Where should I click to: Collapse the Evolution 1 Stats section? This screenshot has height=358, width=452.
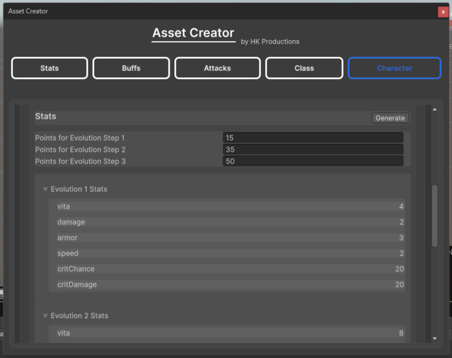[45, 189]
